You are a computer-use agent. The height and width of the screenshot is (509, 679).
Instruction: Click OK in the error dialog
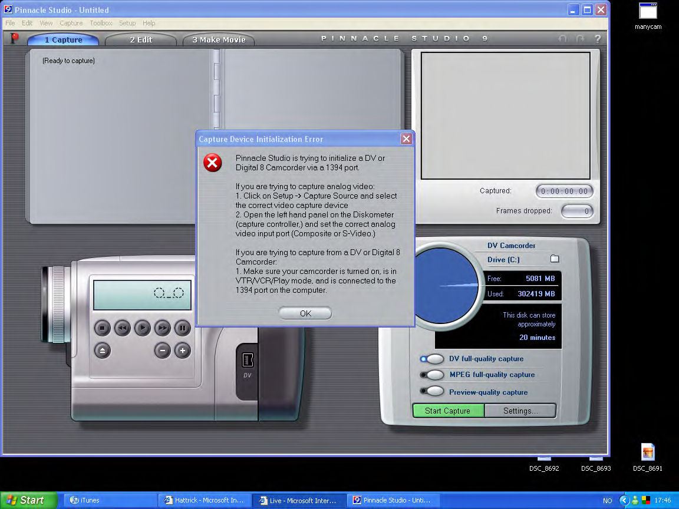305,313
